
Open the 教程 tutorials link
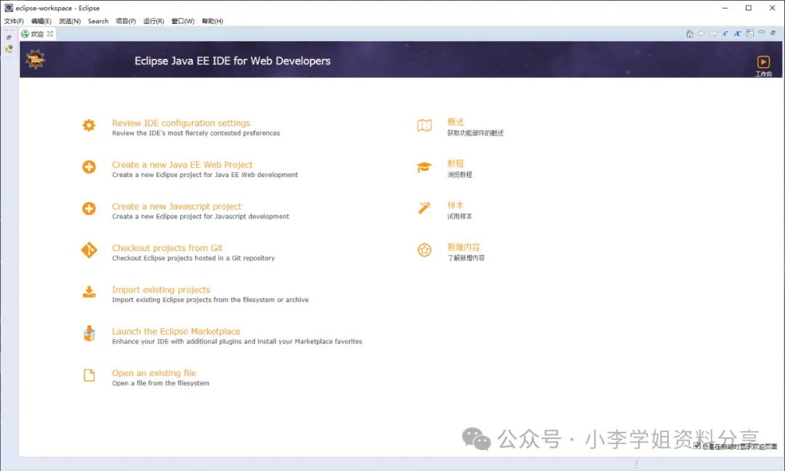456,163
